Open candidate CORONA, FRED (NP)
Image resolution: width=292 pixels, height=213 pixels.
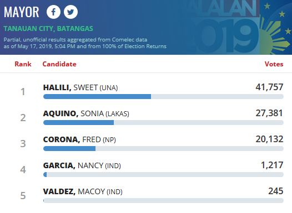pyautogui.click(x=79, y=139)
